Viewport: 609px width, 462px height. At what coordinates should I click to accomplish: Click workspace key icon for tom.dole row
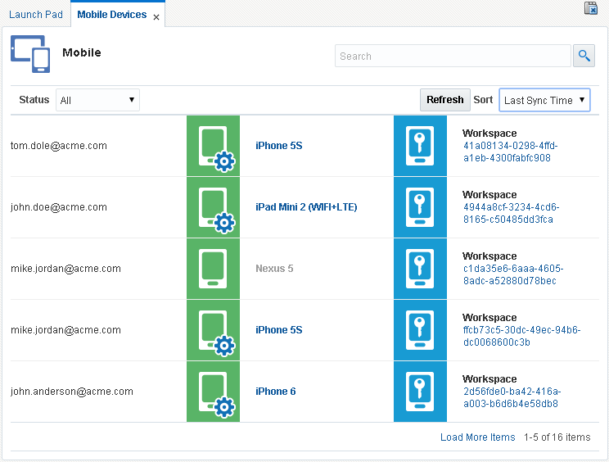point(420,146)
